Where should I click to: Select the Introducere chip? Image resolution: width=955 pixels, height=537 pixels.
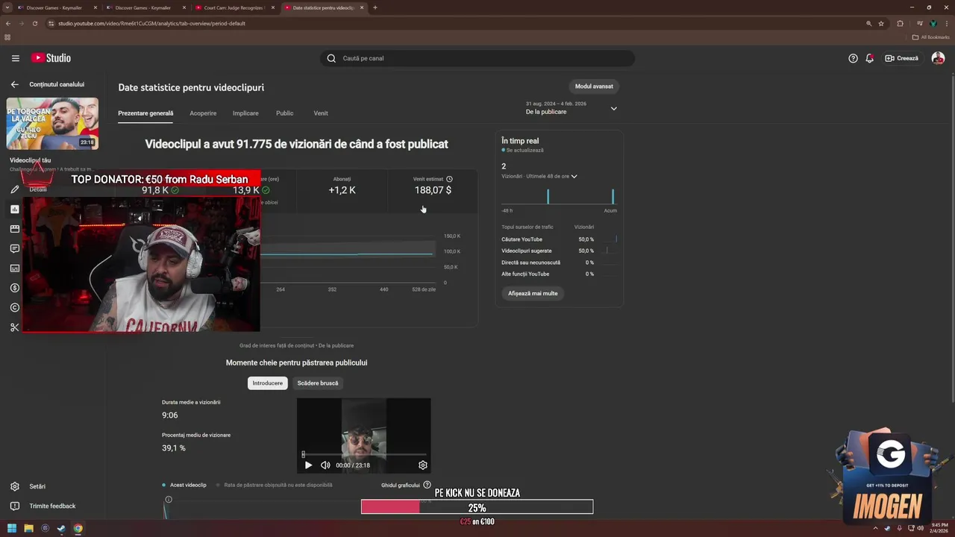click(x=268, y=383)
